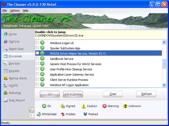Go to the Services section link
The width and height of the screenshot is (169, 126).
point(14,64)
